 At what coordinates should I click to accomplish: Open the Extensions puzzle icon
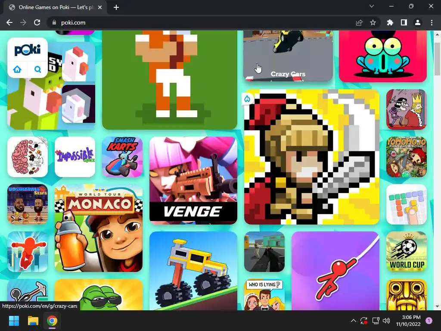coord(390,22)
